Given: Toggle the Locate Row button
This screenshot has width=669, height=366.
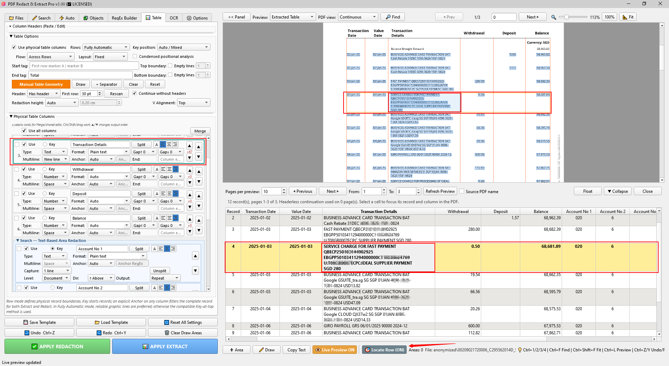Looking at the screenshot, I should point(384,350).
